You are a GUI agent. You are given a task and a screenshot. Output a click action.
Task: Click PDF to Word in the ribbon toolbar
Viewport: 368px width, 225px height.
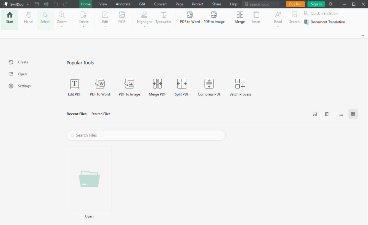(x=190, y=18)
